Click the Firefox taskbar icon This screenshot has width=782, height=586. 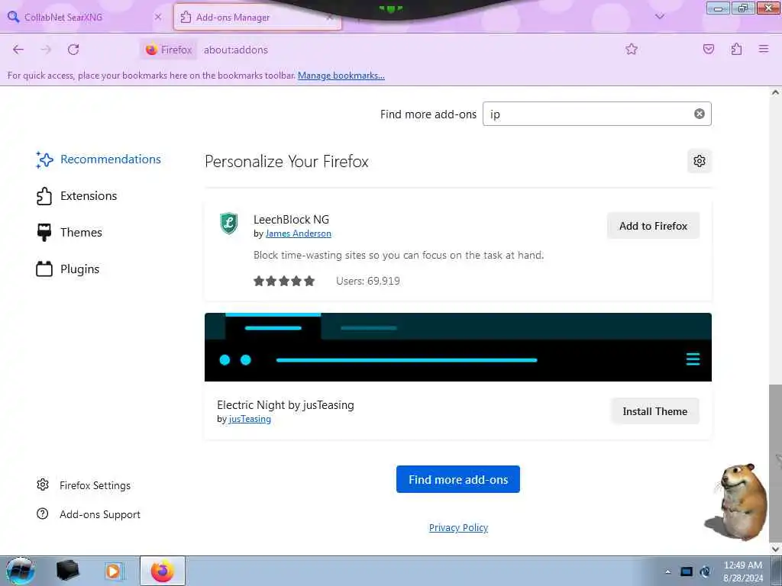pos(163,571)
